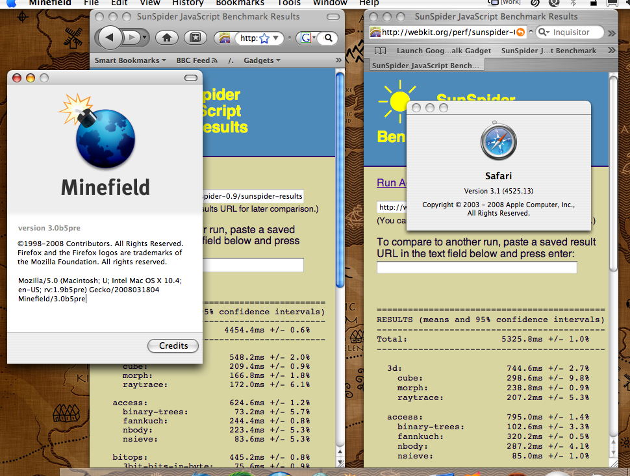This screenshot has height=476, width=630.
Task: Open the Help menu
Action: click(x=369, y=3)
